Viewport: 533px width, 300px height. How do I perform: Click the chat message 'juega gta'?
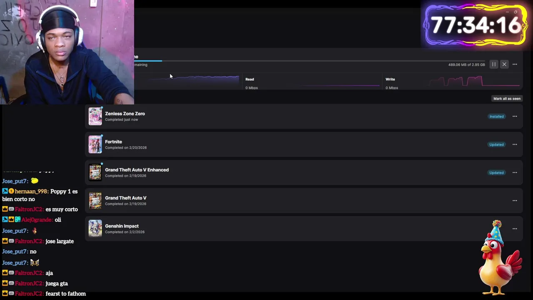pyautogui.click(x=57, y=284)
